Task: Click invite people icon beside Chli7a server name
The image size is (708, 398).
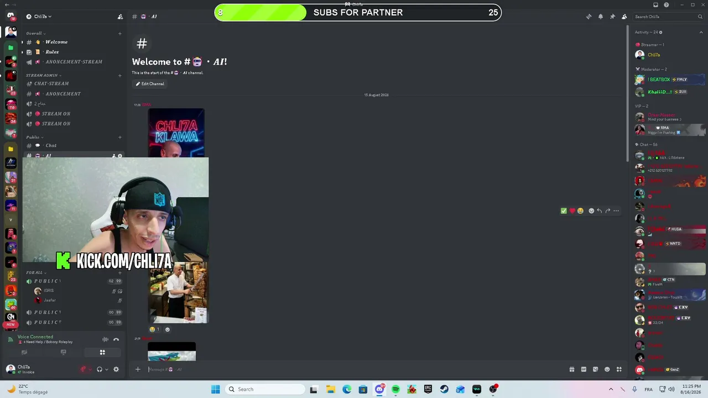Action: 120,17
